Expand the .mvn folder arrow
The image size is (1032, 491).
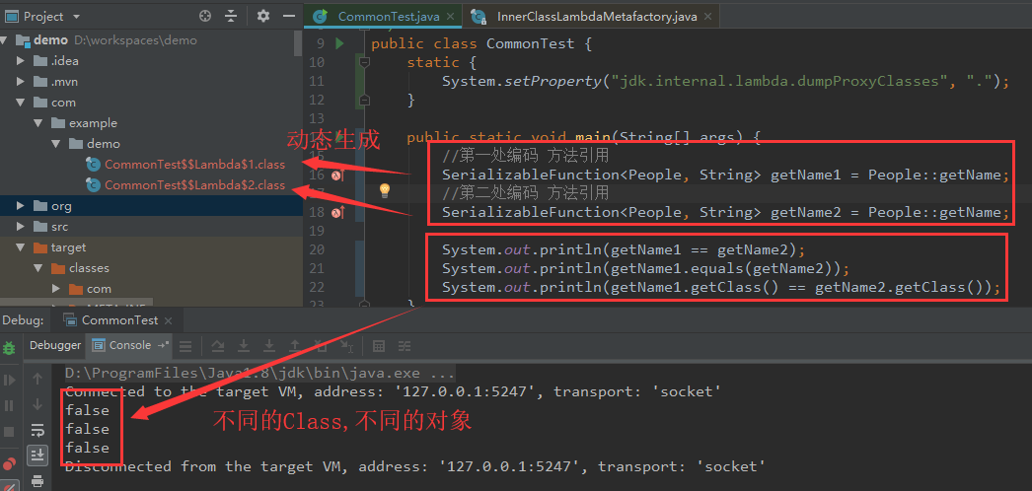coord(21,82)
